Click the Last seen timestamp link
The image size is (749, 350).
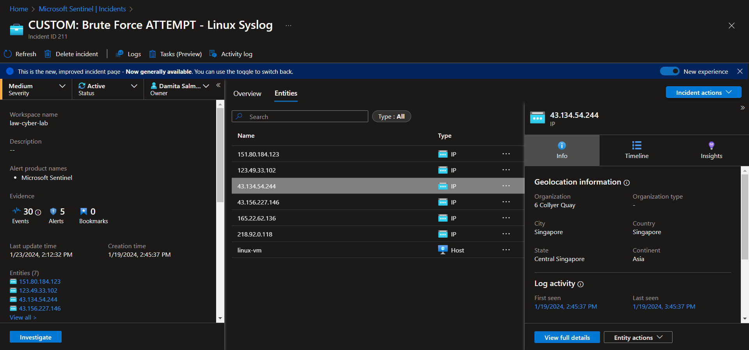point(664,307)
